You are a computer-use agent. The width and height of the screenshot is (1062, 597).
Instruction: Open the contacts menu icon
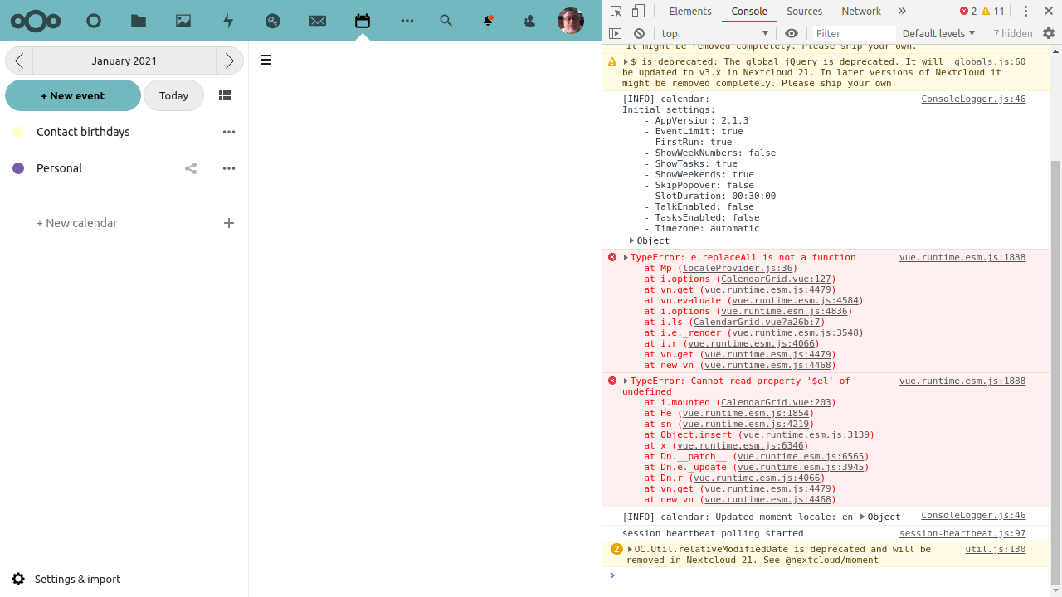pos(530,21)
